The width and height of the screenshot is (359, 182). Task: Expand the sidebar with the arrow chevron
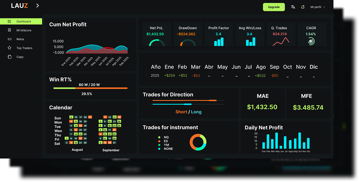pyautogui.click(x=37, y=5)
